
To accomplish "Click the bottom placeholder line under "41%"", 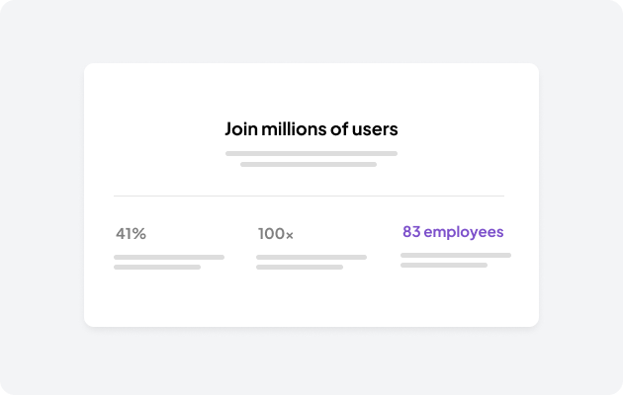I will [x=157, y=267].
